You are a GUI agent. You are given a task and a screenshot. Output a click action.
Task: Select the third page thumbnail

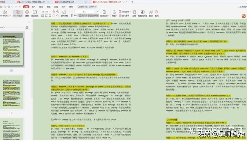pyautogui.click(x=12, y=129)
